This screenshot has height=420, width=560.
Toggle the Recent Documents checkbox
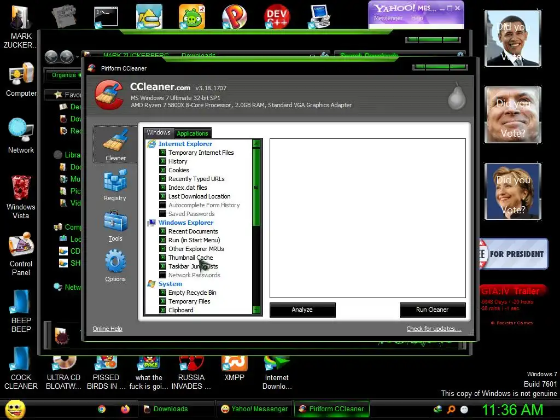[162, 231]
